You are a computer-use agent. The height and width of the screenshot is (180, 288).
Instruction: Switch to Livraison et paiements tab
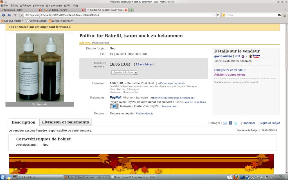[65, 122]
